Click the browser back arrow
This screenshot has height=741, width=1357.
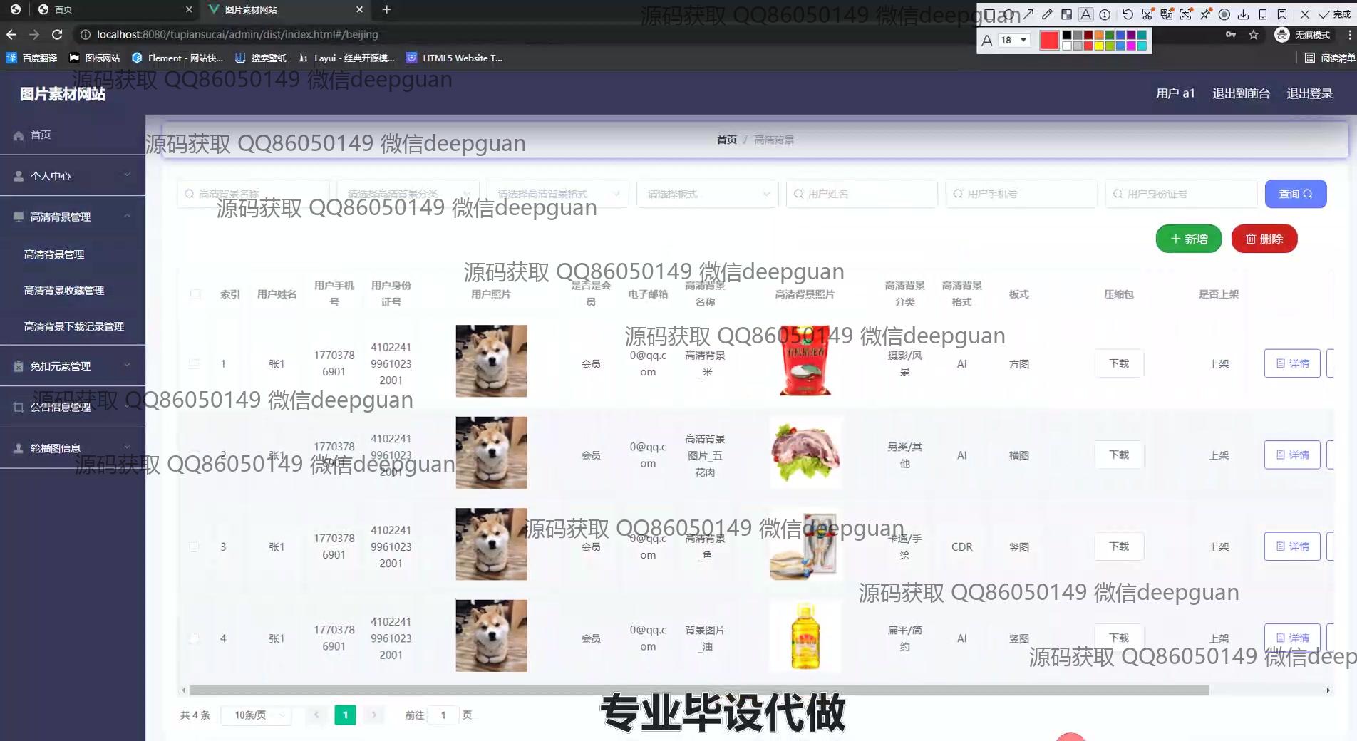pyautogui.click(x=11, y=34)
